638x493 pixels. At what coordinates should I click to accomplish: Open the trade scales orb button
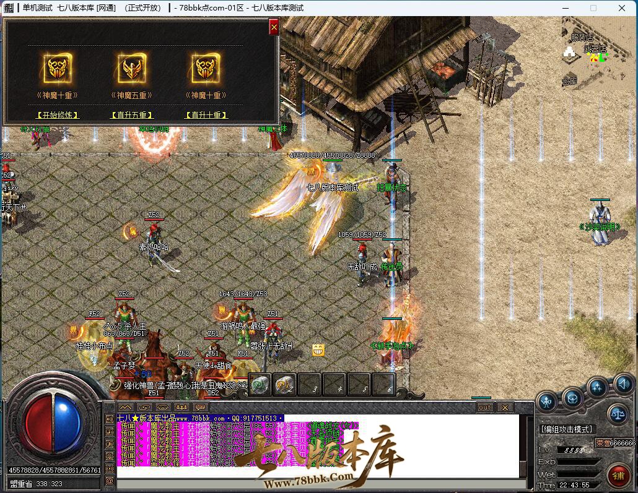tap(618, 414)
